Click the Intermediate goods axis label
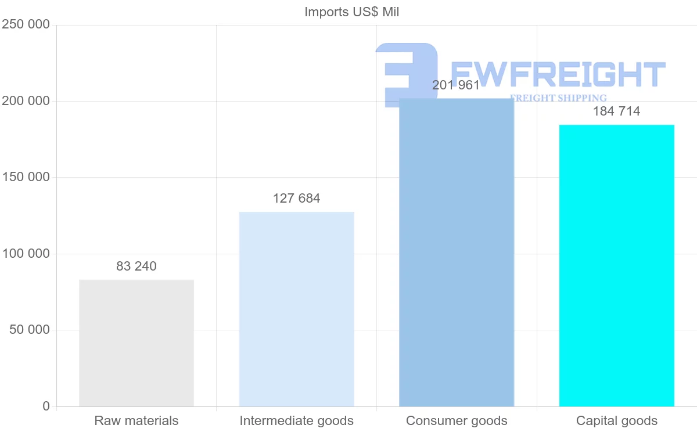Viewport: 697px width, 443px height. click(296, 421)
